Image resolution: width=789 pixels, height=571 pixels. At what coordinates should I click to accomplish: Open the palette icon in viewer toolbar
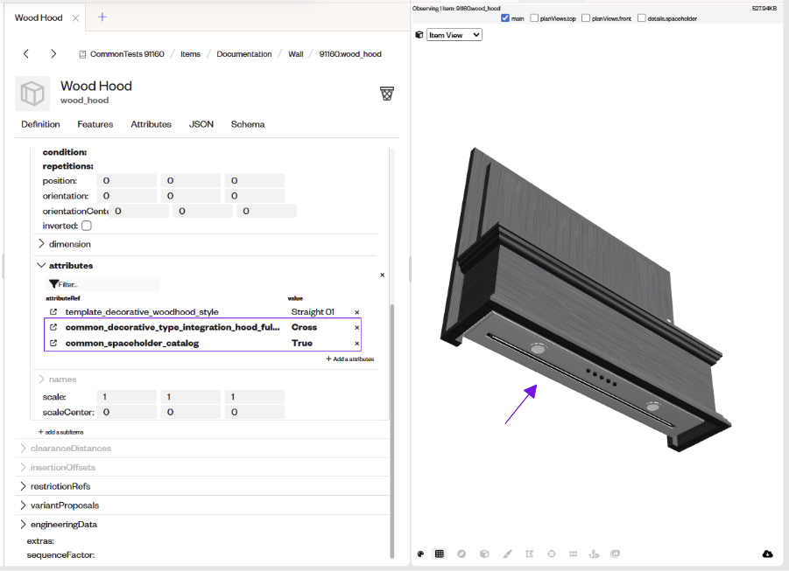(420, 554)
